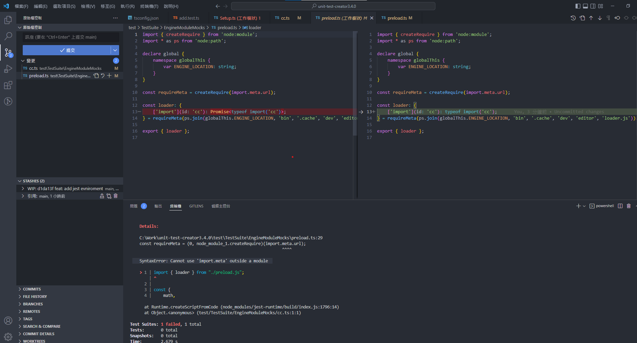
Task: Open the Run and Debug view
Action: (x=8, y=69)
